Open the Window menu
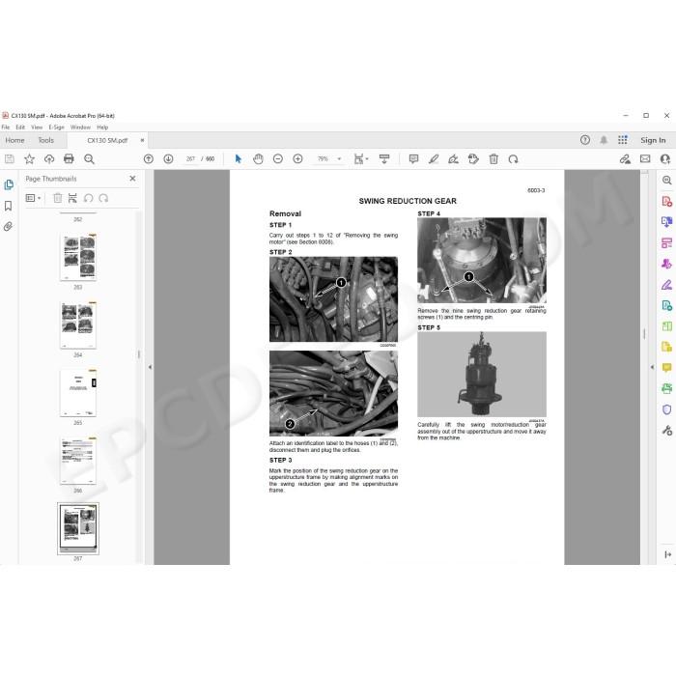This screenshot has width=676, height=676. click(80, 127)
